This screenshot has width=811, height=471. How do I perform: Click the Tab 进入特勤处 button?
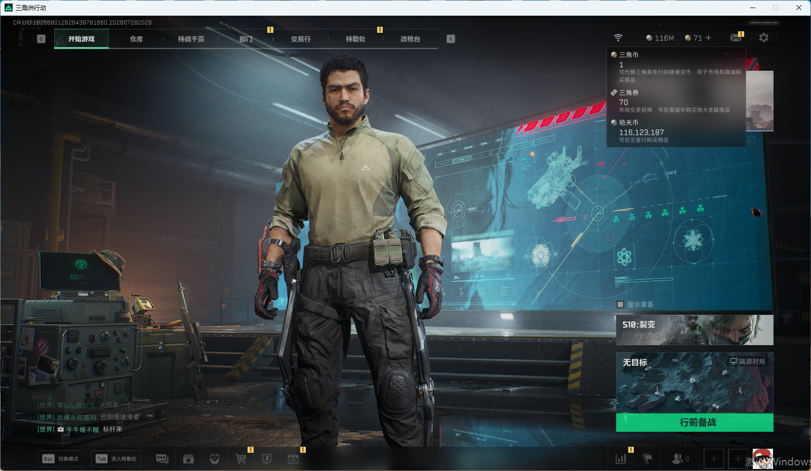116,459
